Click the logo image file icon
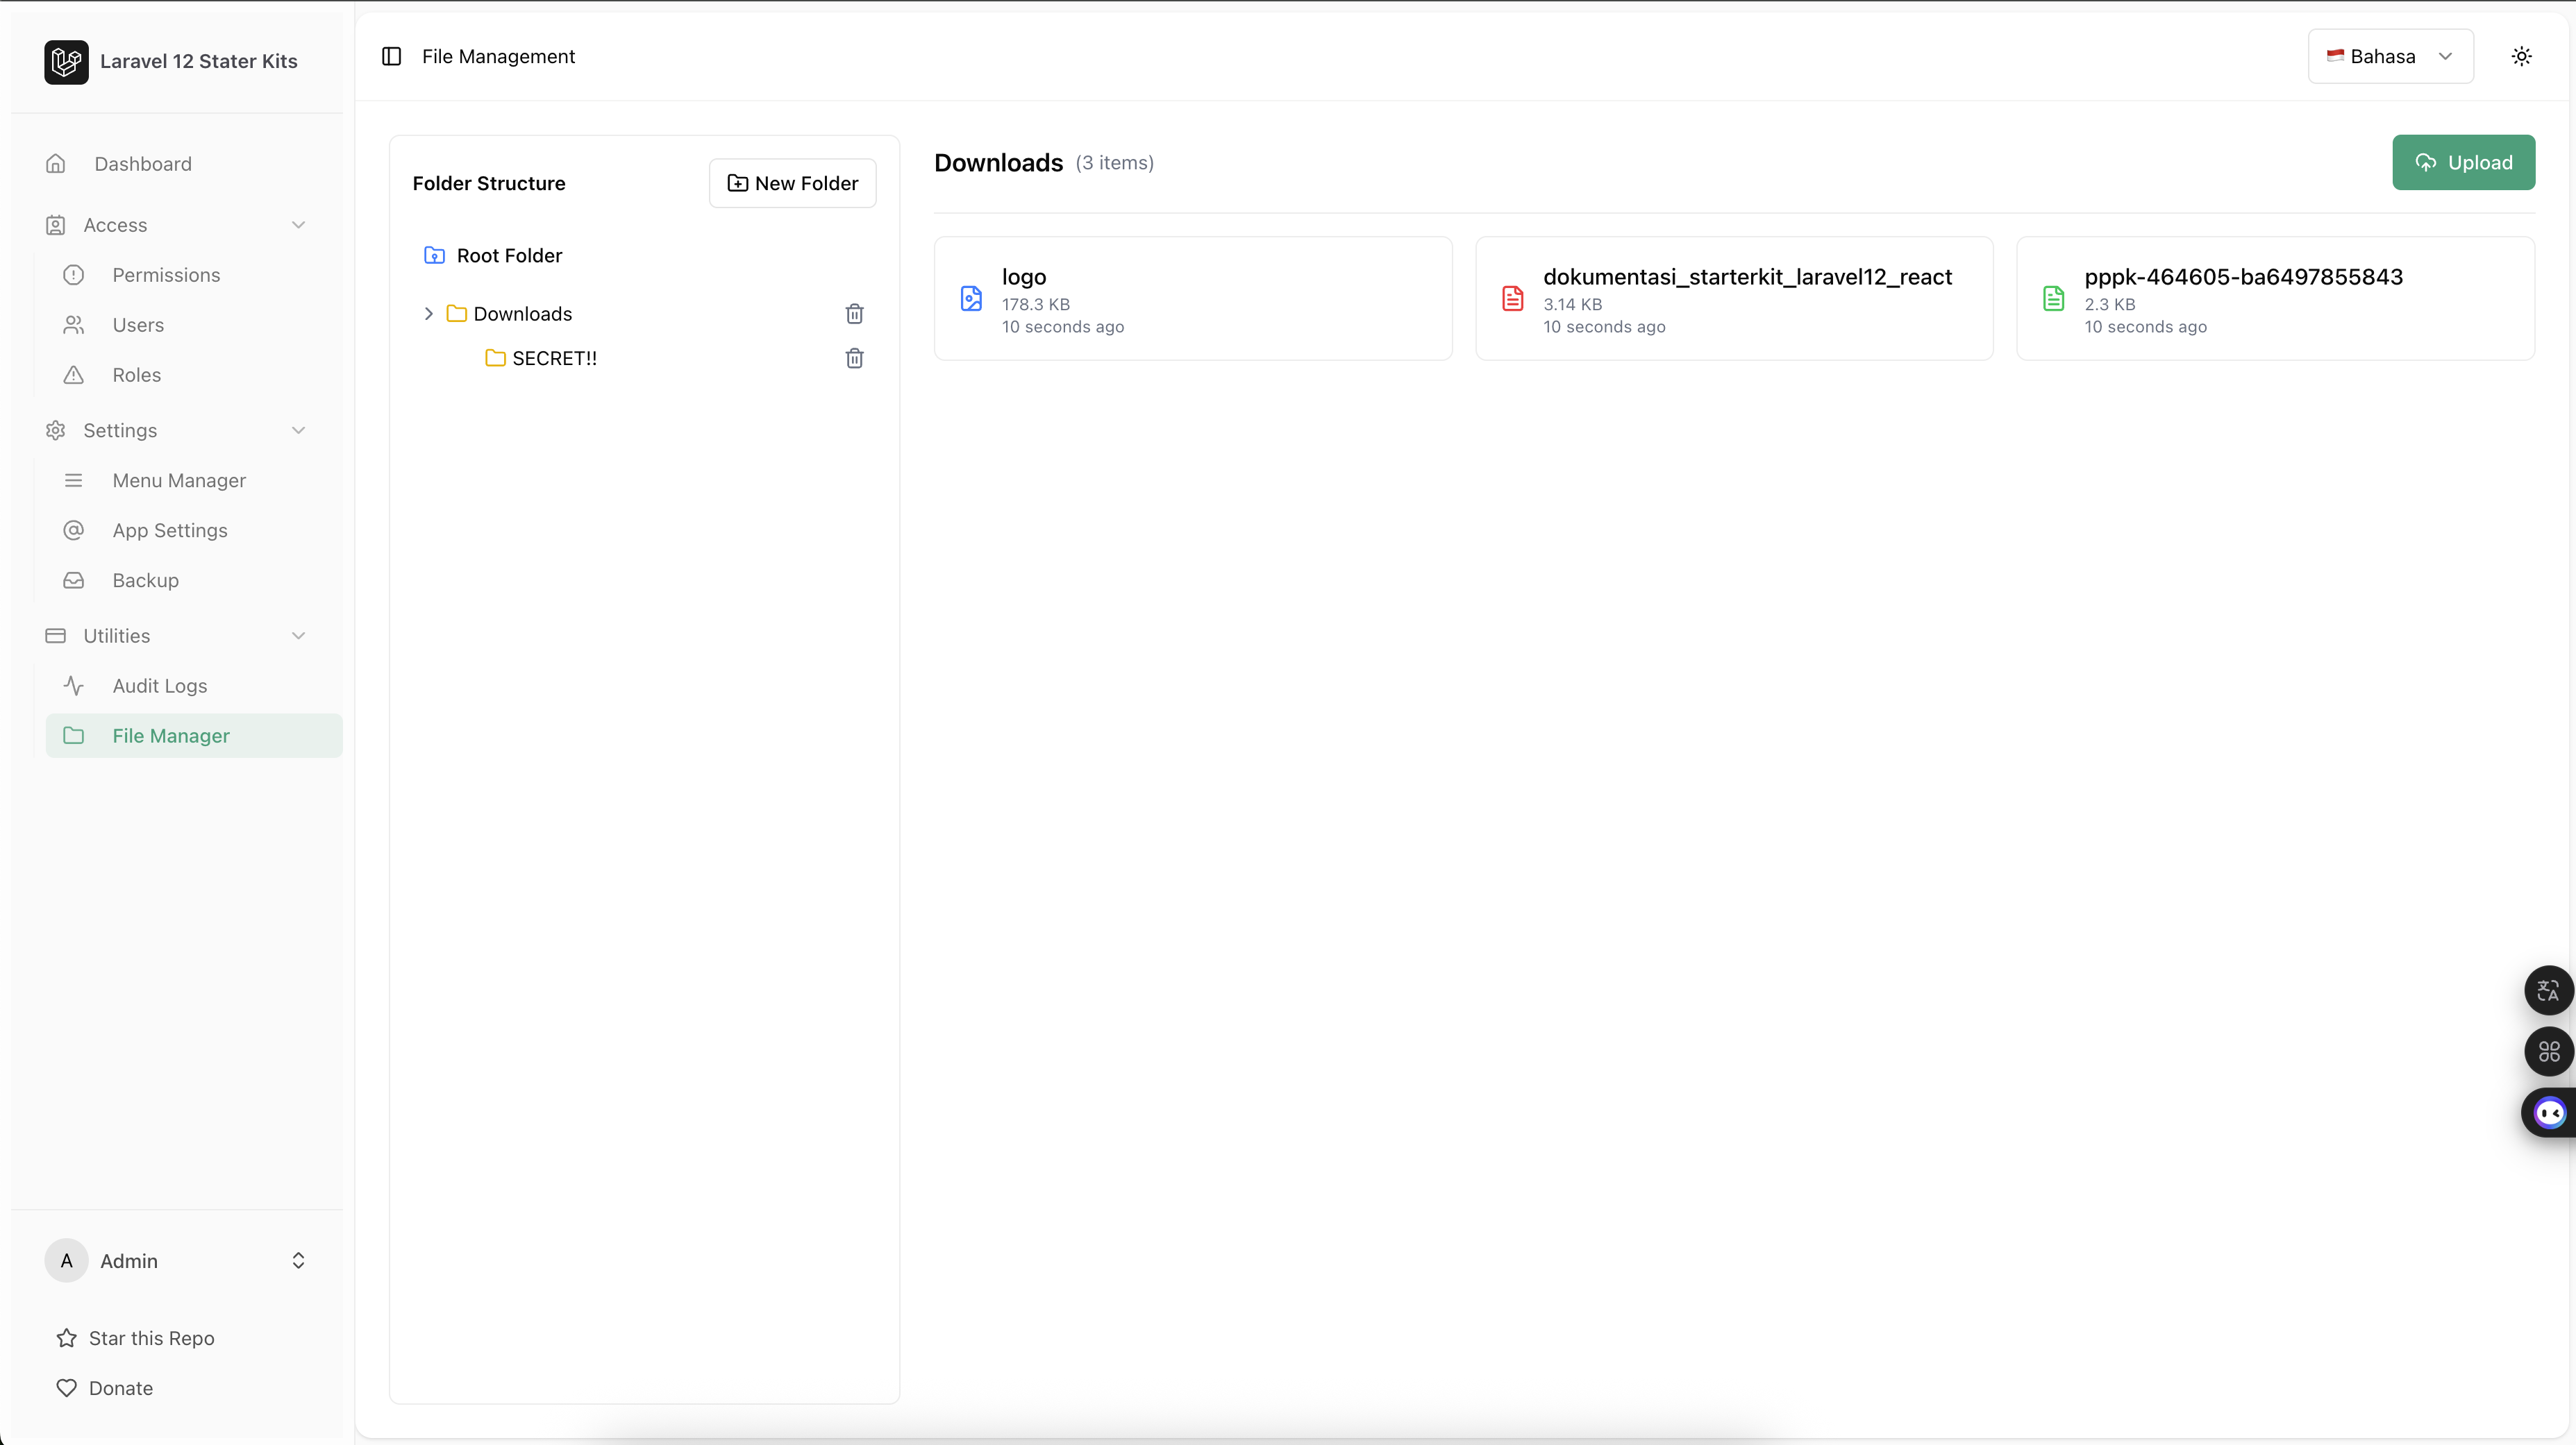 [971, 299]
